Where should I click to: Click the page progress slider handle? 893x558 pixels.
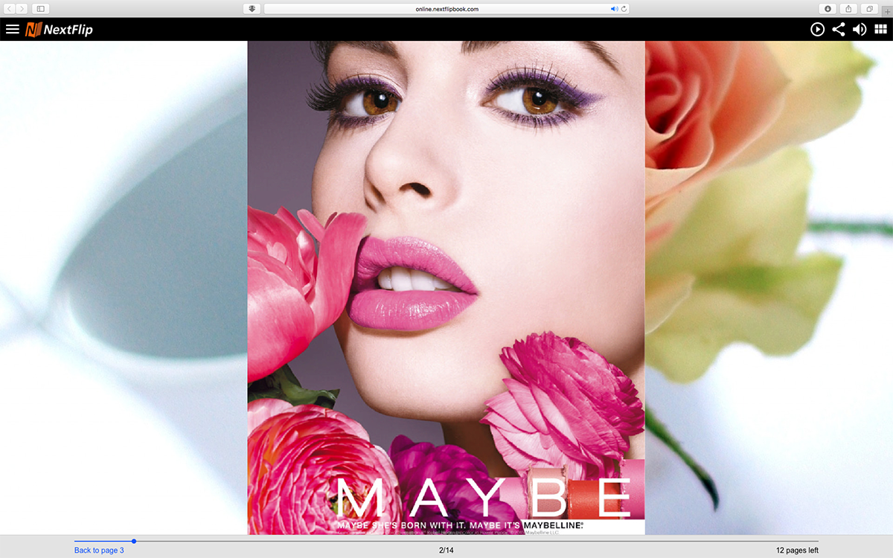tap(134, 542)
